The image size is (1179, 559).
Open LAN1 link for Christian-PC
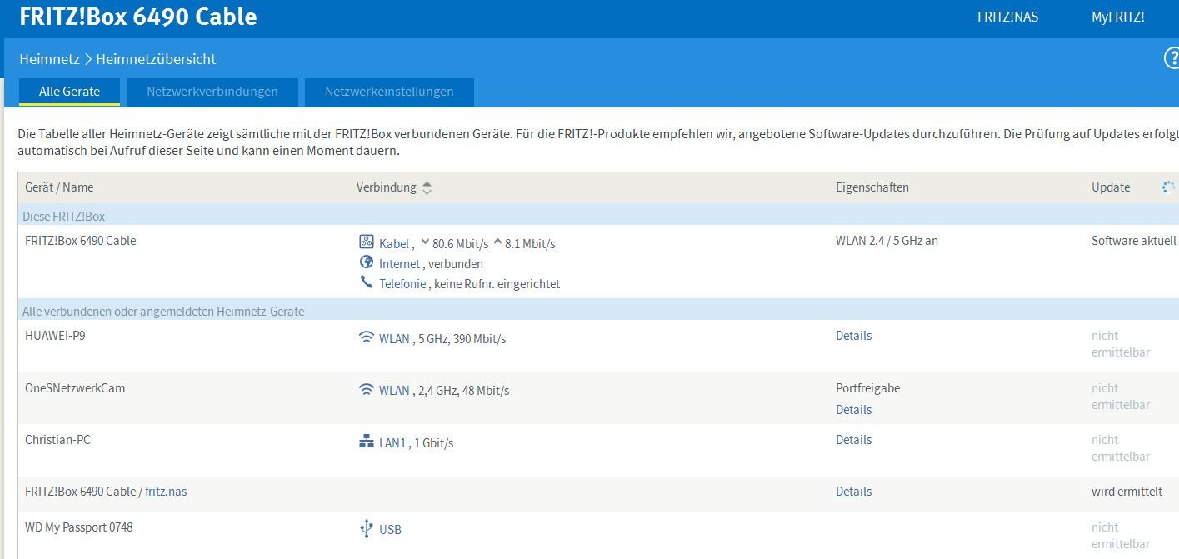coord(392,443)
